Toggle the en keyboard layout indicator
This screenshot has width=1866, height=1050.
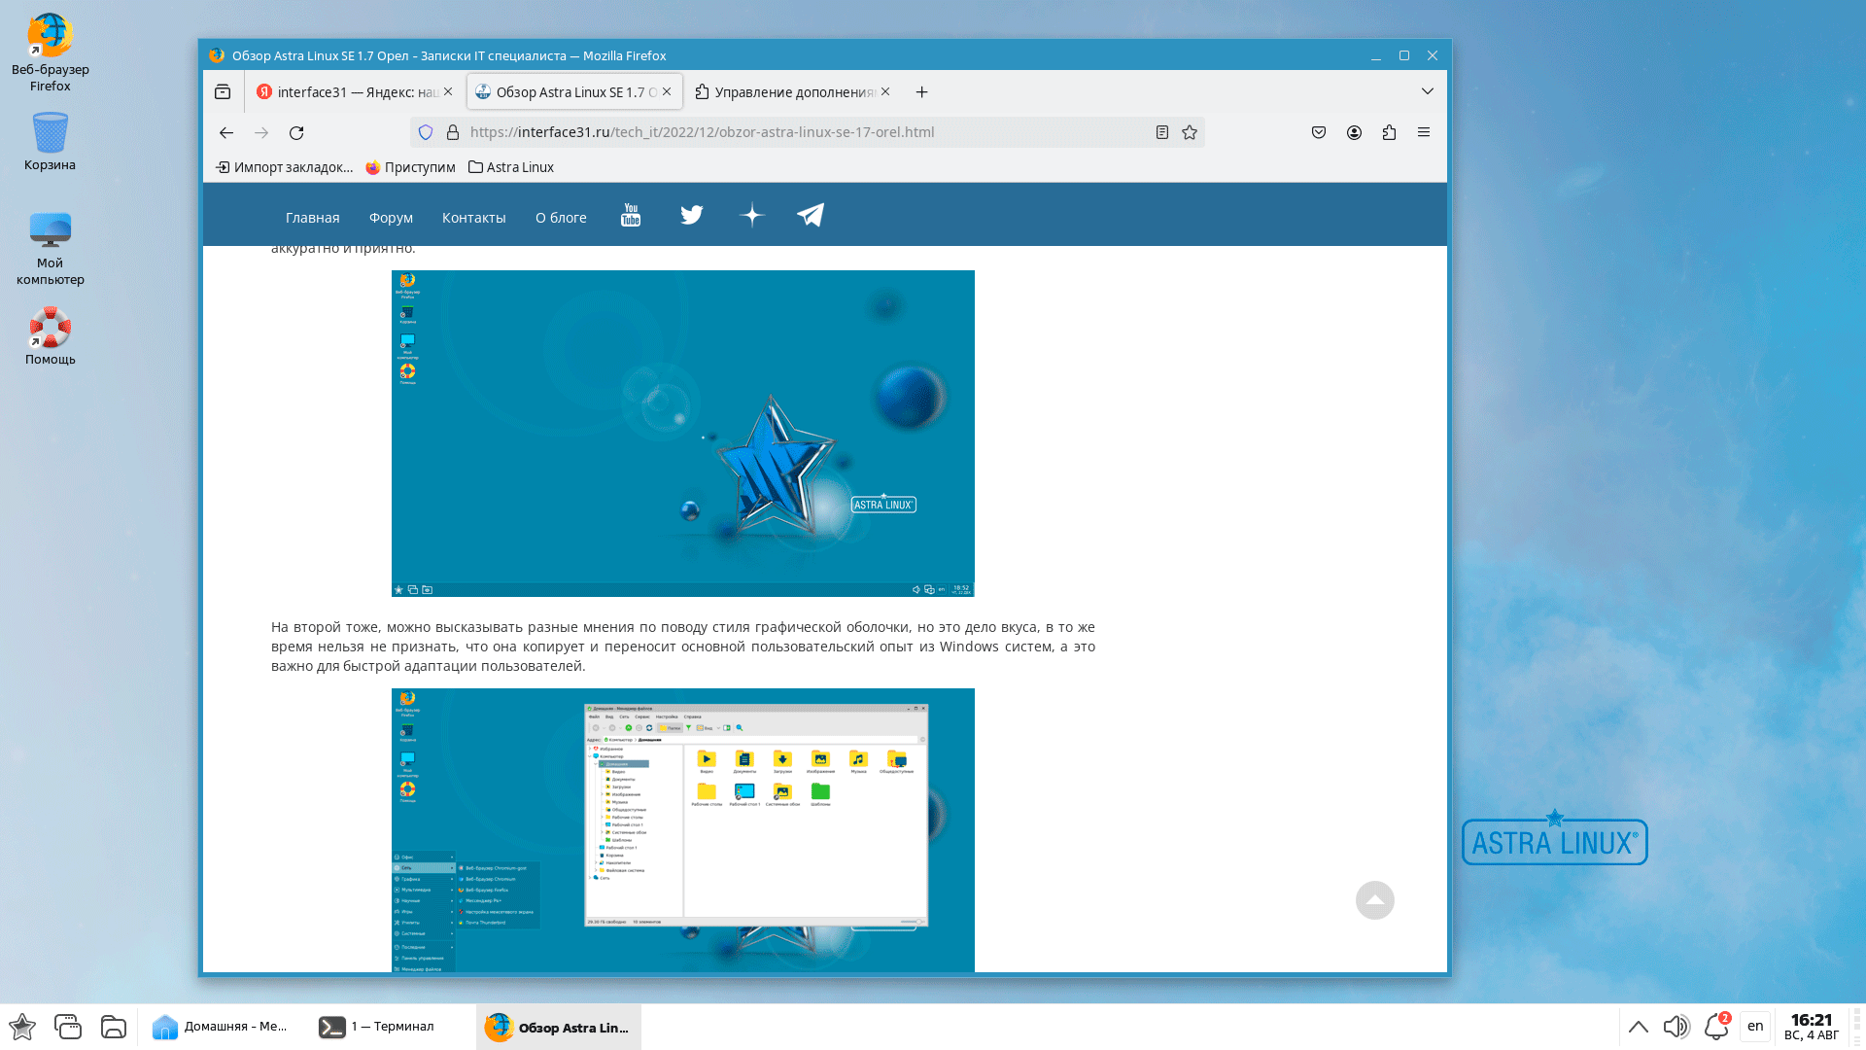point(1755,1027)
